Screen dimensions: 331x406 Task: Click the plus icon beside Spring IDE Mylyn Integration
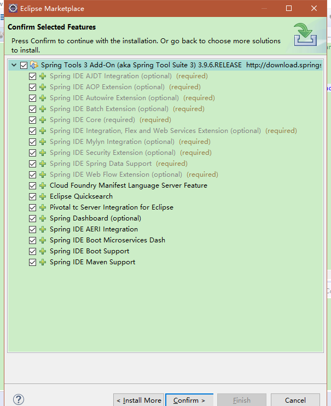click(43, 142)
